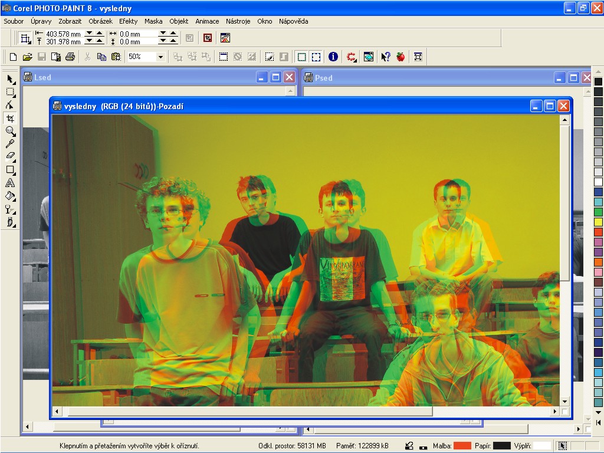Click the full-screen preview icon
604x453 pixels.
tap(418, 57)
